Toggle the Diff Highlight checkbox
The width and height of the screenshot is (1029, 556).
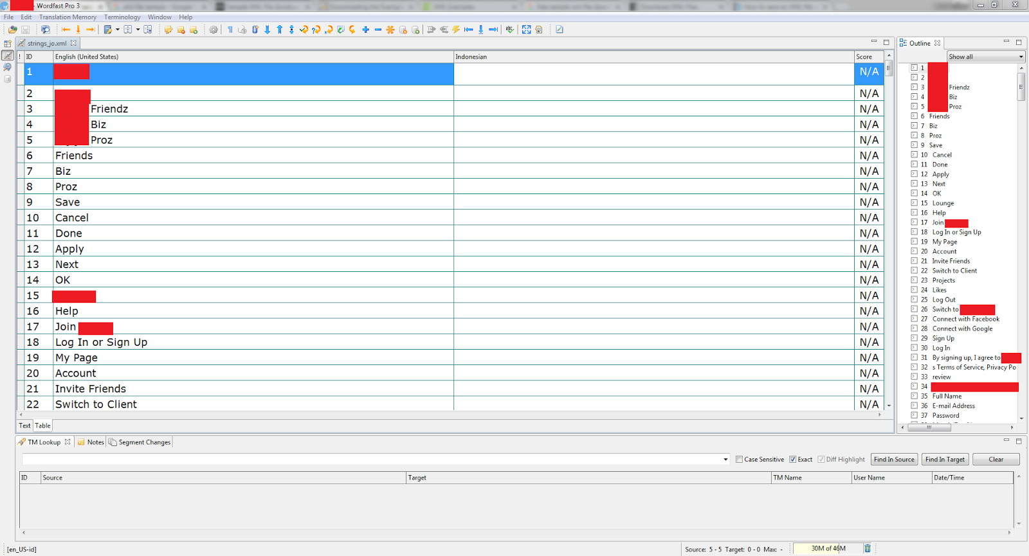click(821, 459)
